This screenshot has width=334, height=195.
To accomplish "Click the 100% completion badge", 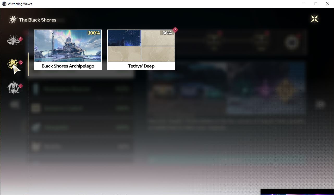I will 94,33.
